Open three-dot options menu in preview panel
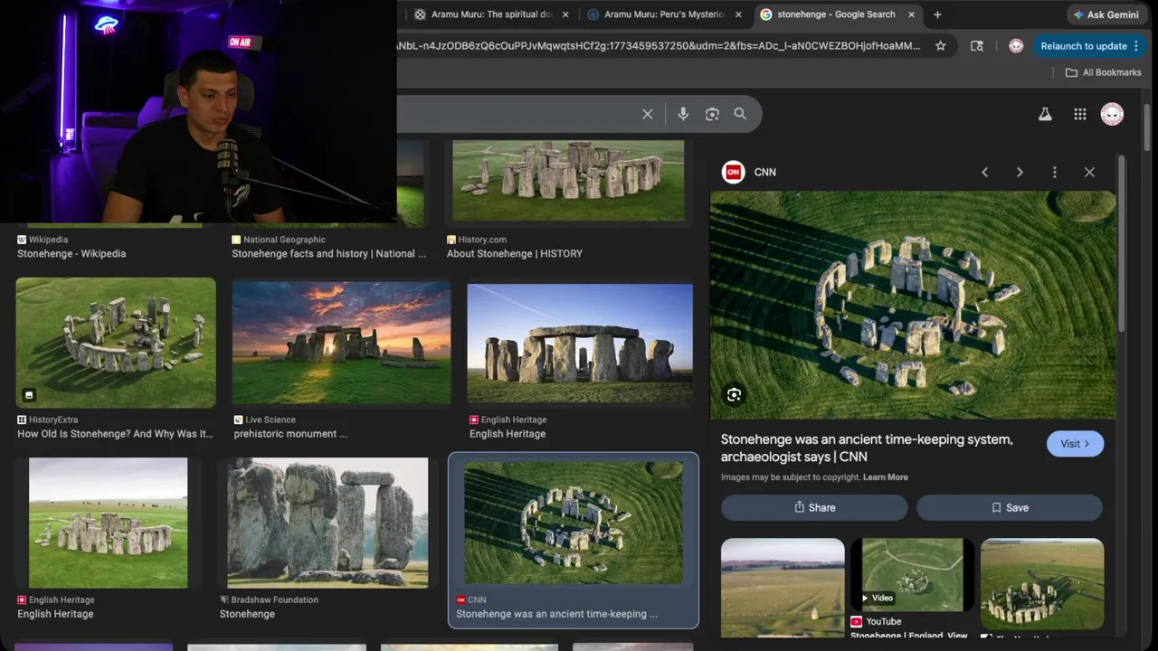Screen dimensions: 1158x651 pos(1054,172)
